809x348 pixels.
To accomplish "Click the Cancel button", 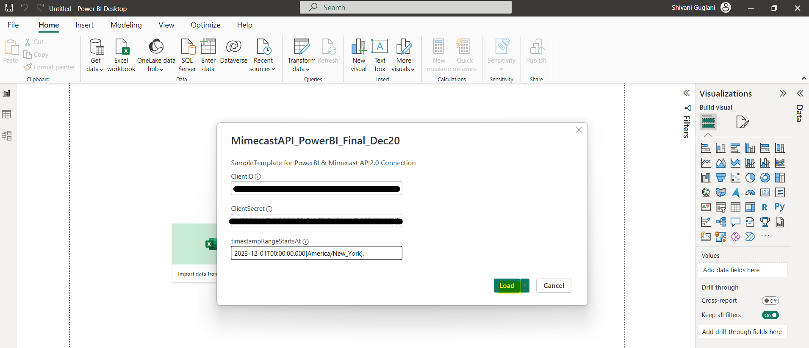I will coord(553,286).
